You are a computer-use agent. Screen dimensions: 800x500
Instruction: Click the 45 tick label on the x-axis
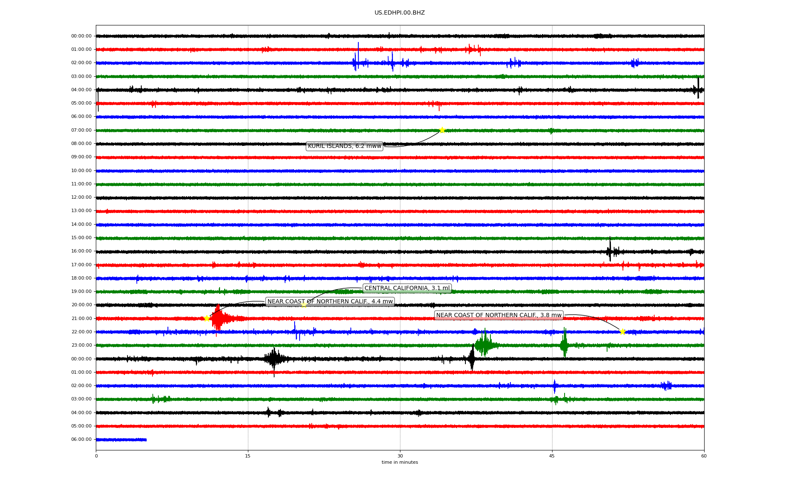[552, 456]
